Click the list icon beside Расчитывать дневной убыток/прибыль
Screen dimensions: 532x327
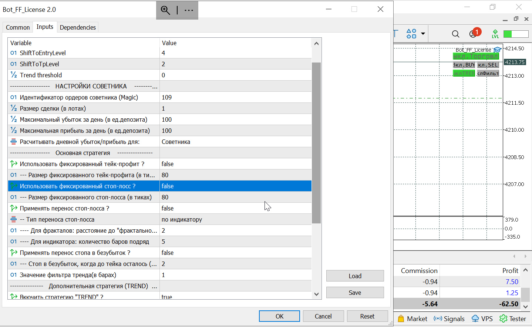coord(14,142)
